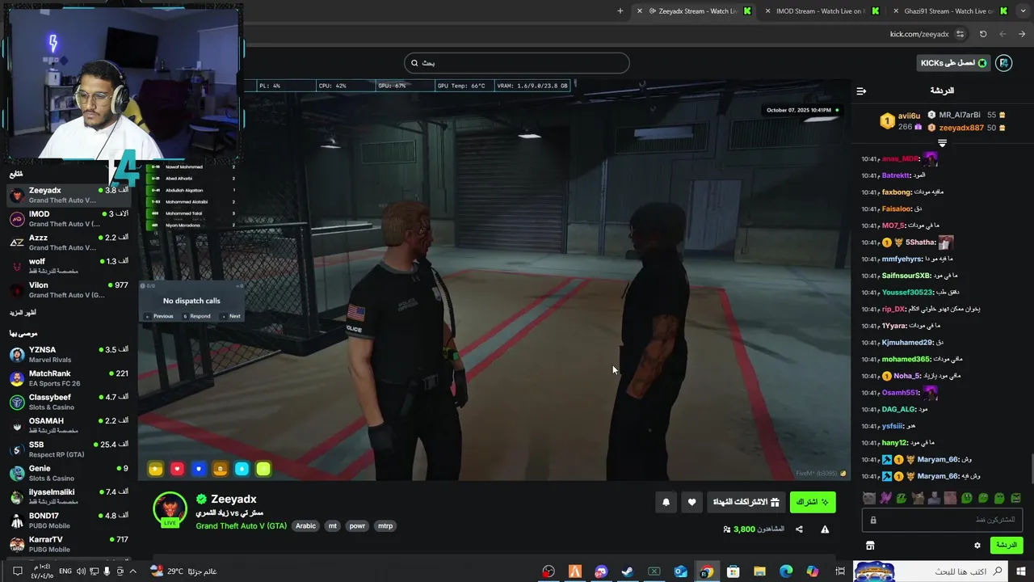Click the red heart HUD button in game
Screen dimensions: 1034x582
177,469
